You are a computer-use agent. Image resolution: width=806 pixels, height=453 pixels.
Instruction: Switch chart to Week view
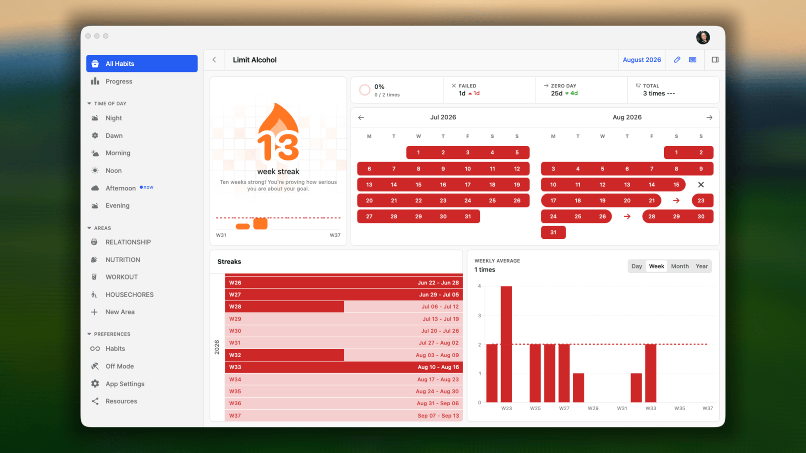[656, 266]
